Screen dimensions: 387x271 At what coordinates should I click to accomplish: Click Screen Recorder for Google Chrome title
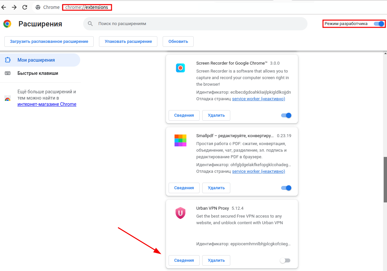(x=232, y=63)
